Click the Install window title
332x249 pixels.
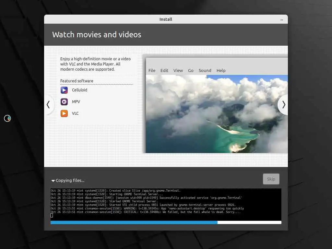166,19
